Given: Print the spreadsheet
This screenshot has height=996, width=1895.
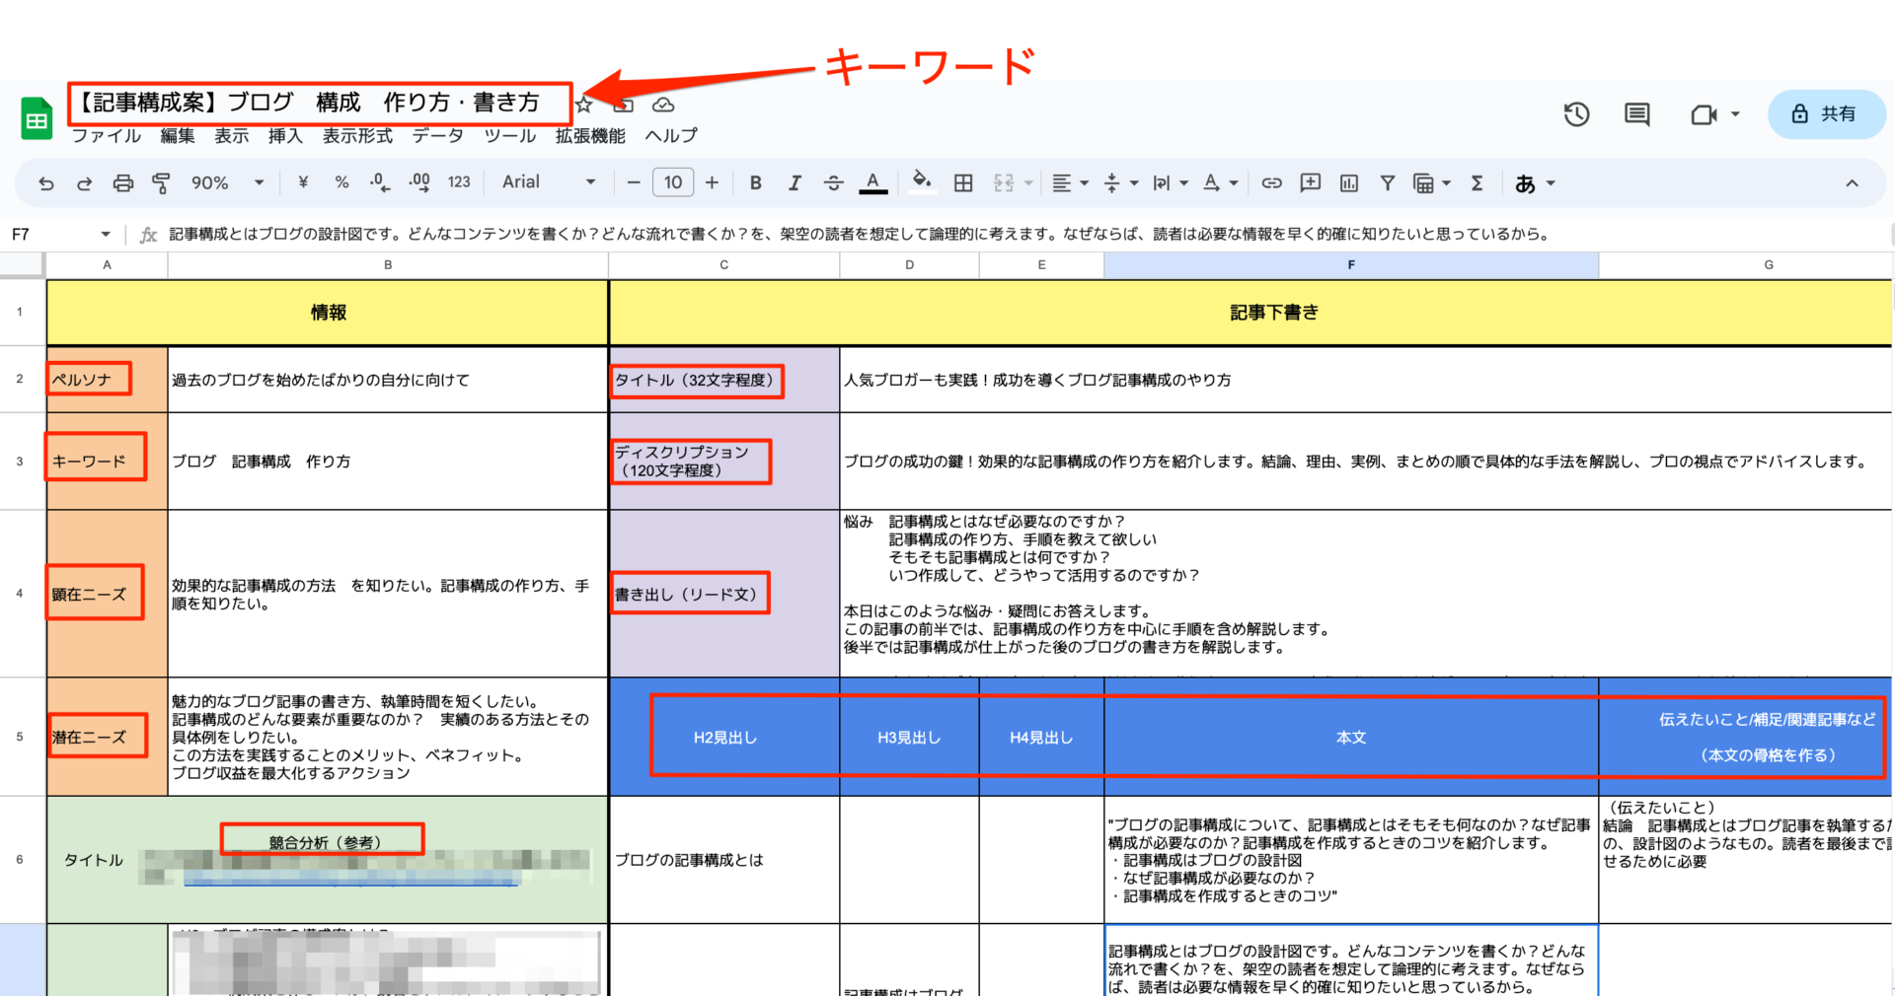Looking at the screenshot, I should pyautogui.click(x=122, y=182).
